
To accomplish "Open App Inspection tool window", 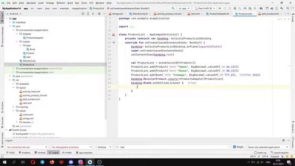I will tap(84, 153).
